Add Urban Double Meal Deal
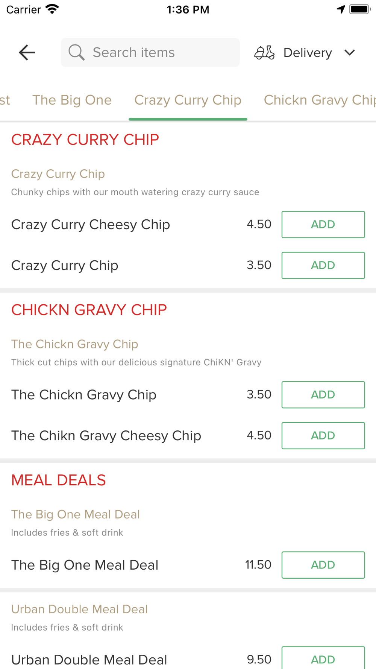 click(323, 658)
